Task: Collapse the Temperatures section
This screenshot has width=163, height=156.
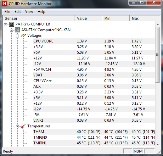Action: coord(17,126)
